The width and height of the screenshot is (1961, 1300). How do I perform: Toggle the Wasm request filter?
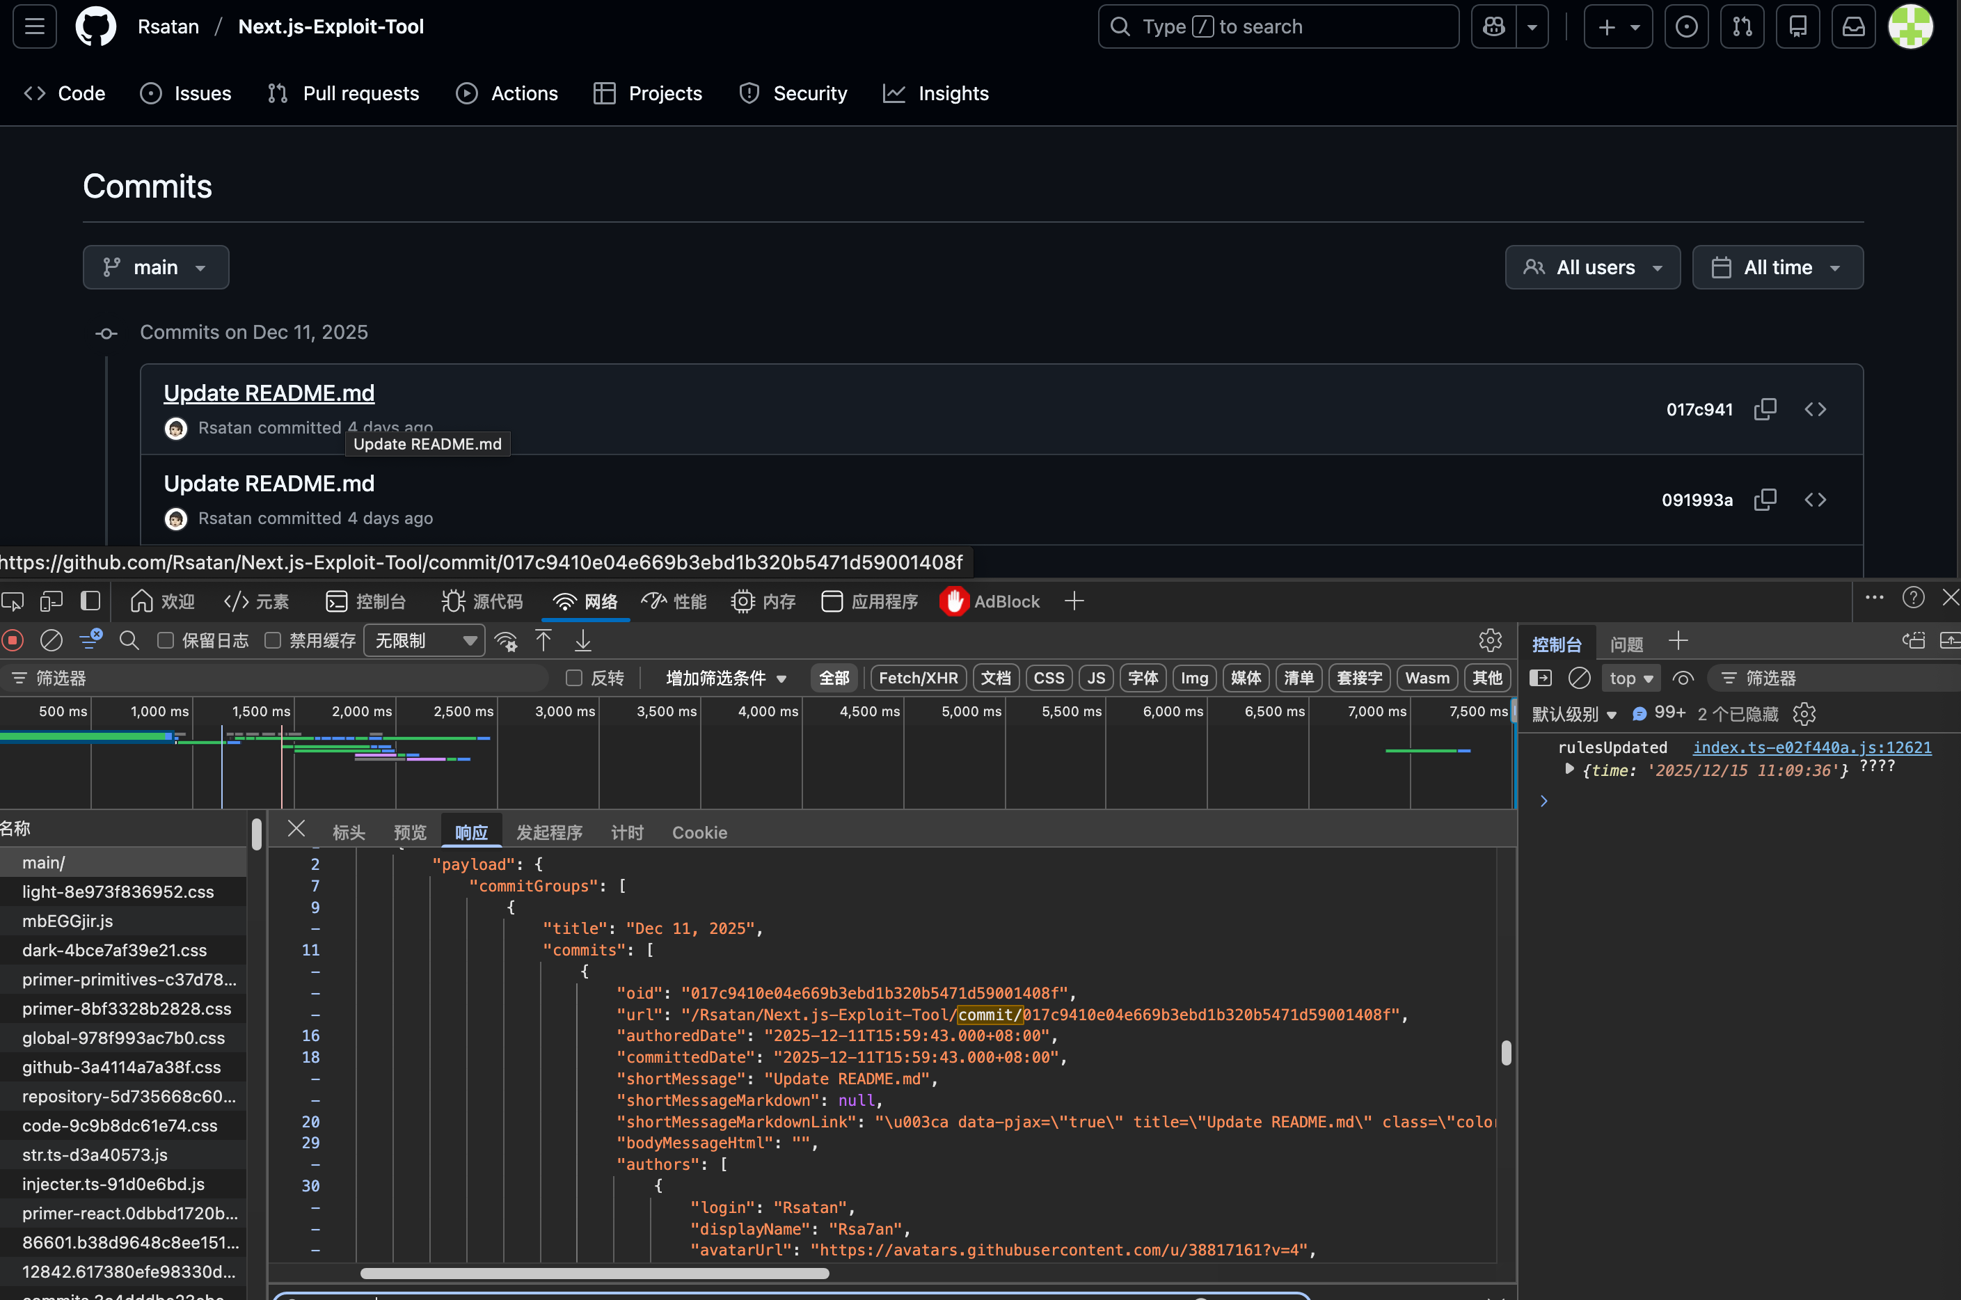click(x=1427, y=679)
